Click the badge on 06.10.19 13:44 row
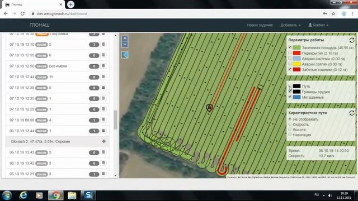Image resolution: width=358 pixels, height=201 pixels. [94, 131]
